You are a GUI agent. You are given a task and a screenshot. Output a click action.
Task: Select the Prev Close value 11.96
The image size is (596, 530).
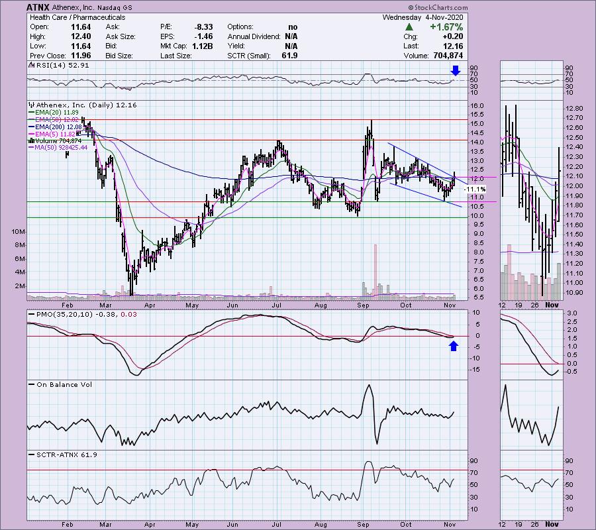pyautogui.click(x=81, y=56)
